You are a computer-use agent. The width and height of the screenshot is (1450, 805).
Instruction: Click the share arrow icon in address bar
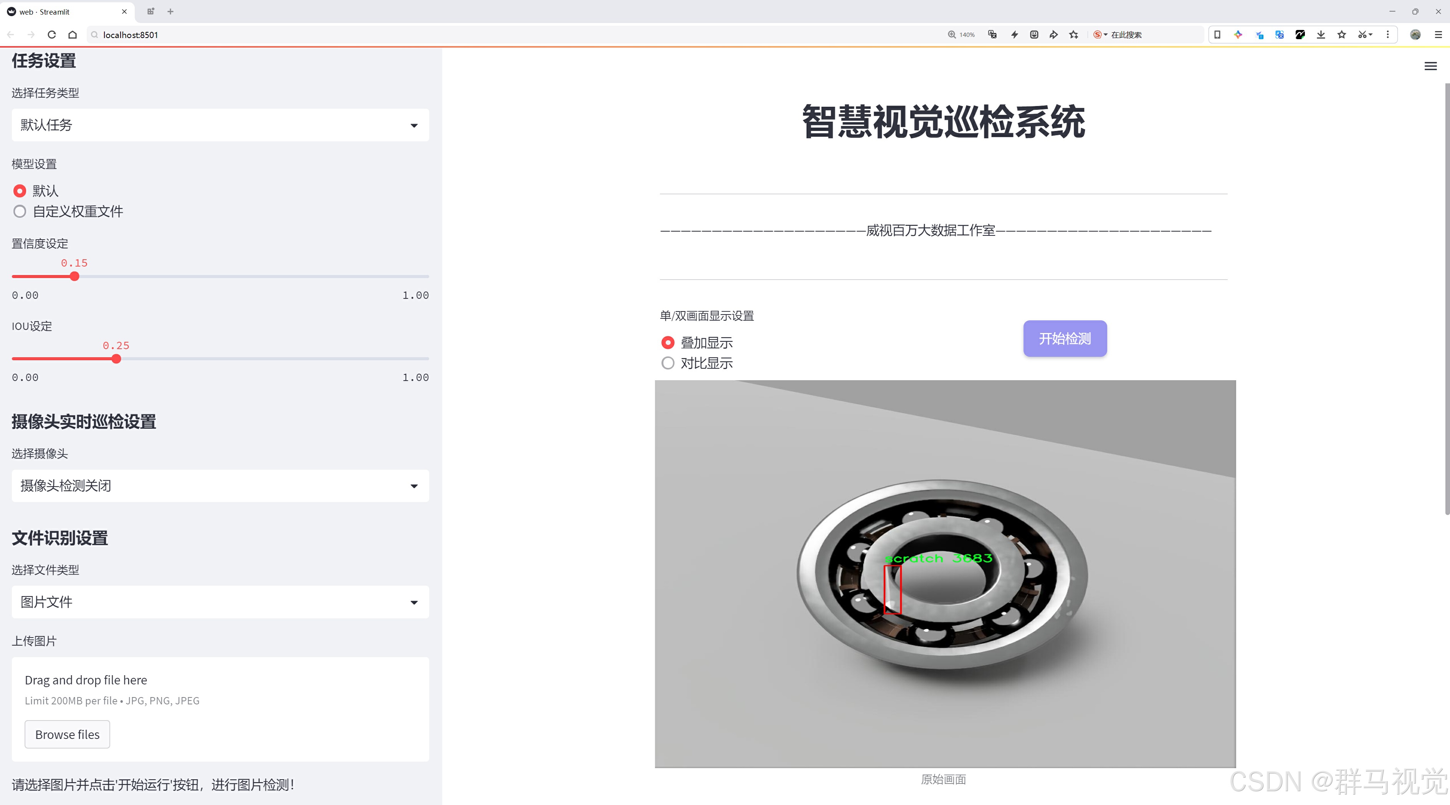[x=1053, y=35]
